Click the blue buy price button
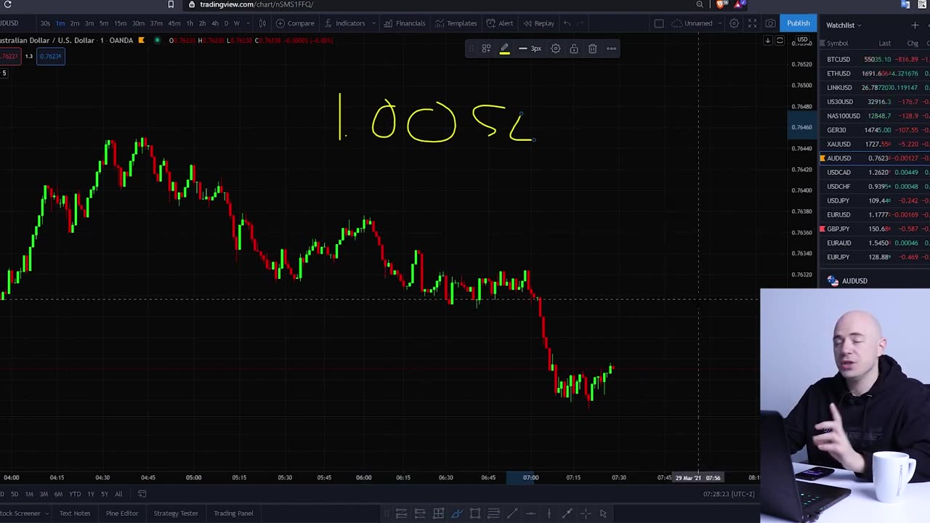 point(51,56)
